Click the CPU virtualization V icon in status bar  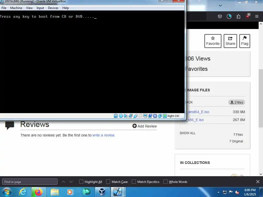(x=155, y=116)
